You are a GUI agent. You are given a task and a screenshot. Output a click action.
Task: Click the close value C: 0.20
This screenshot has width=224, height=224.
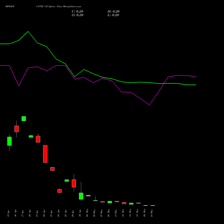point(78,12)
